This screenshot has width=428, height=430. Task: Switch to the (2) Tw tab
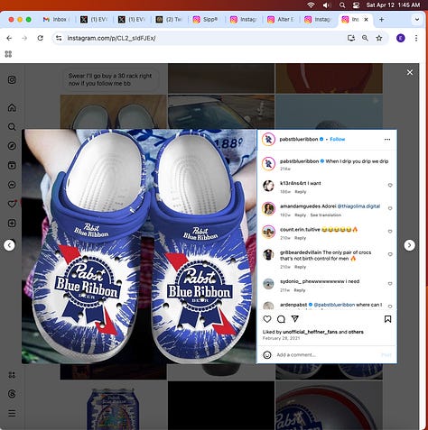coord(169,20)
